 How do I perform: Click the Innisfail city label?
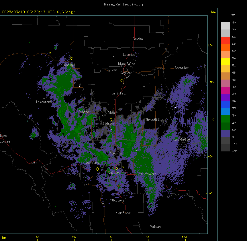pyautogui.click(x=119, y=93)
